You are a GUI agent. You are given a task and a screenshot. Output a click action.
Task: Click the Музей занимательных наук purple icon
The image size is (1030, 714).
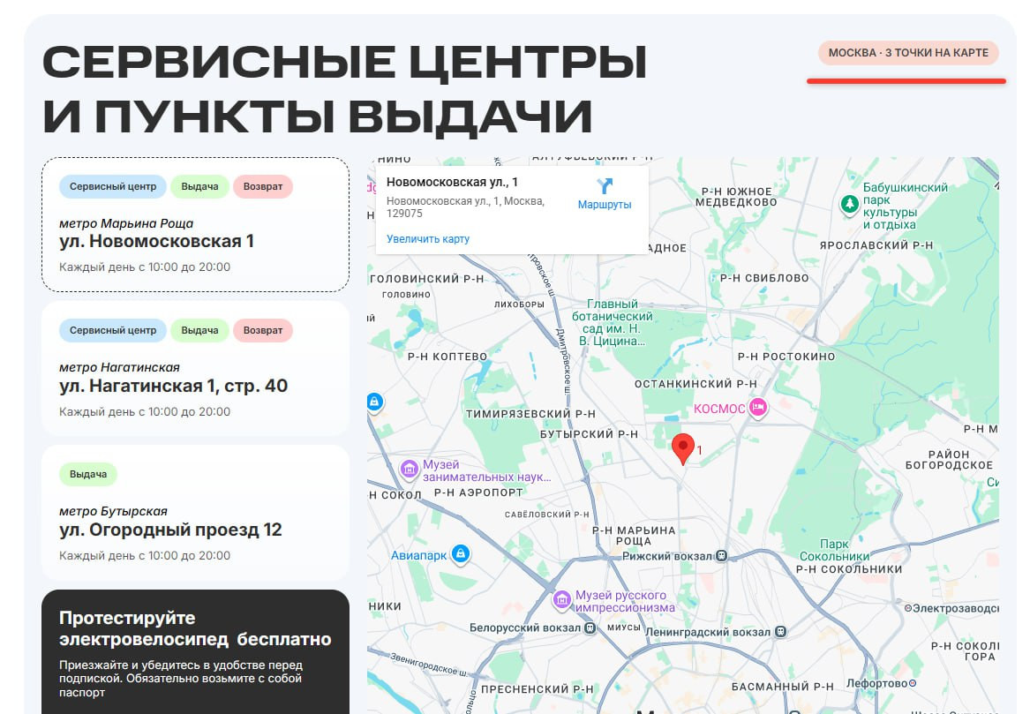(410, 469)
